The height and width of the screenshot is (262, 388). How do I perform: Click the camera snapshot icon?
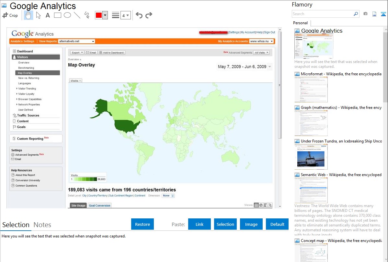point(365,14)
